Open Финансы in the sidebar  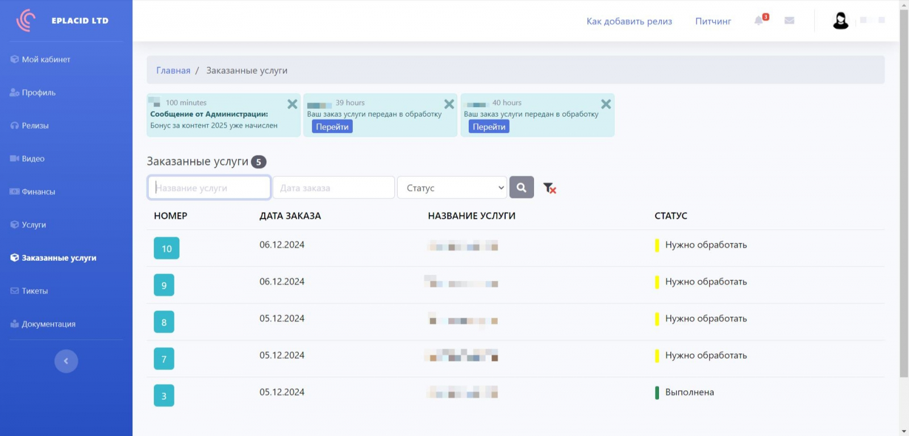38,192
